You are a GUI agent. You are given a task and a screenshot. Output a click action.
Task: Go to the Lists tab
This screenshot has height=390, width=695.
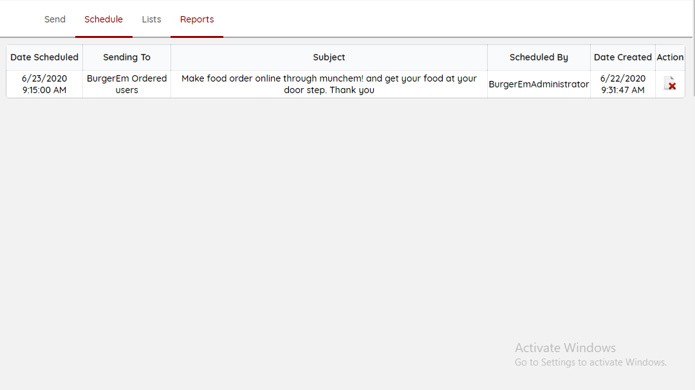(x=151, y=19)
